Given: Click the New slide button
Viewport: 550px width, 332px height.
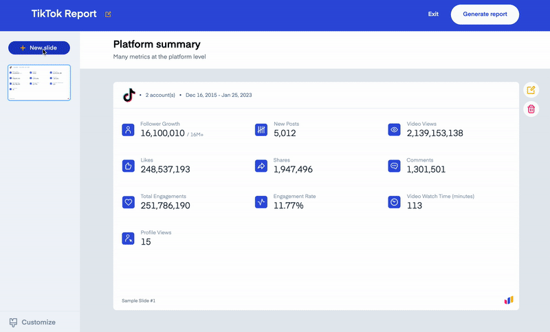Looking at the screenshot, I should tap(39, 48).
